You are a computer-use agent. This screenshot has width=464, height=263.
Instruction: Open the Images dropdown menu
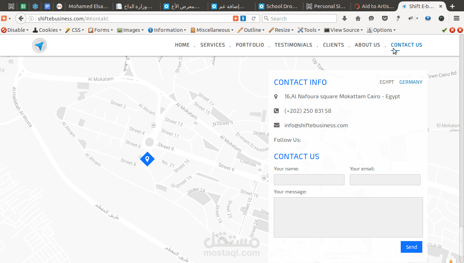coord(130,30)
